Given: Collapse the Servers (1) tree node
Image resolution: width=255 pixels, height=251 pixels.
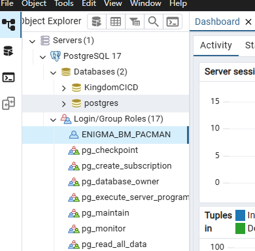Looking at the screenshot, I should [x=32, y=41].
